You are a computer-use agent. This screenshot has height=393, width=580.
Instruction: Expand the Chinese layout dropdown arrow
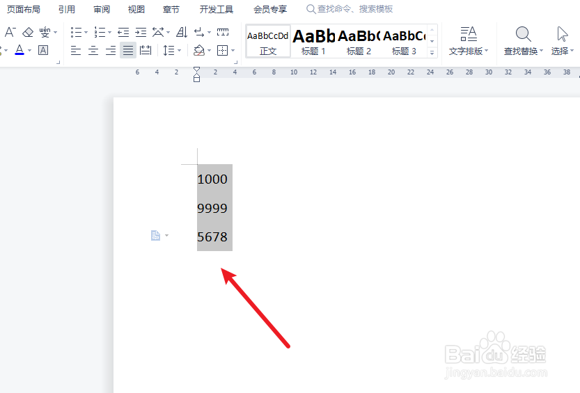coord(168,33)
